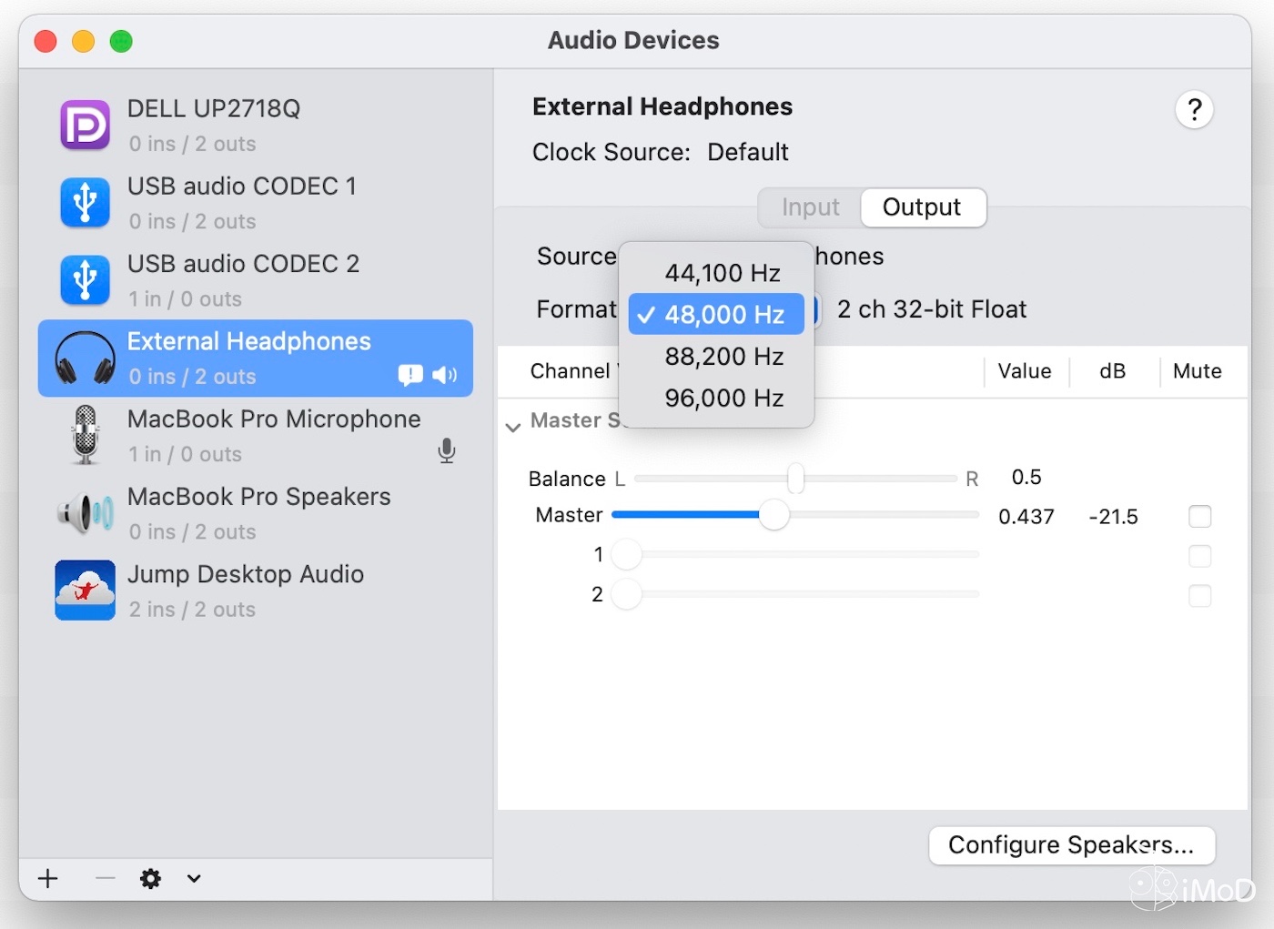This screenshot has width=1274, height=929.
Task: Click the alert sound badge on External Headphones
Action: coord(410,375)
